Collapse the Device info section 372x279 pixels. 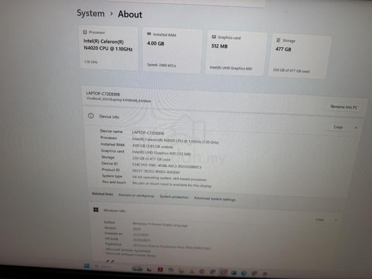point(356,128)
